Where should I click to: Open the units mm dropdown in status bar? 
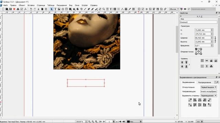200,122
